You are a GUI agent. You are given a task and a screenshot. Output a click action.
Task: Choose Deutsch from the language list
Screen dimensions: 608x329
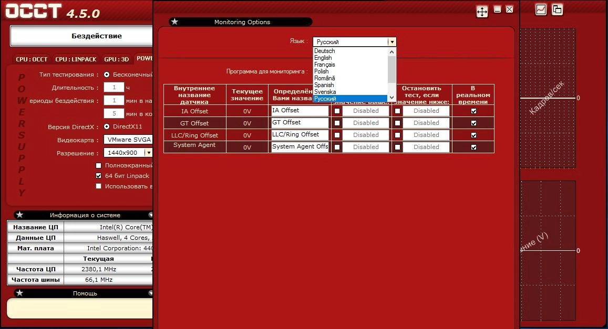tap(325, 51)
